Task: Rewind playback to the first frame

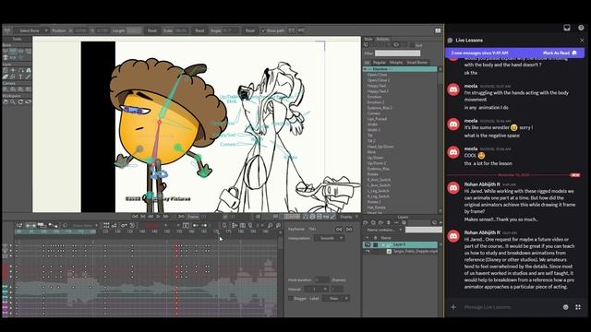Action: click(135, 217)
